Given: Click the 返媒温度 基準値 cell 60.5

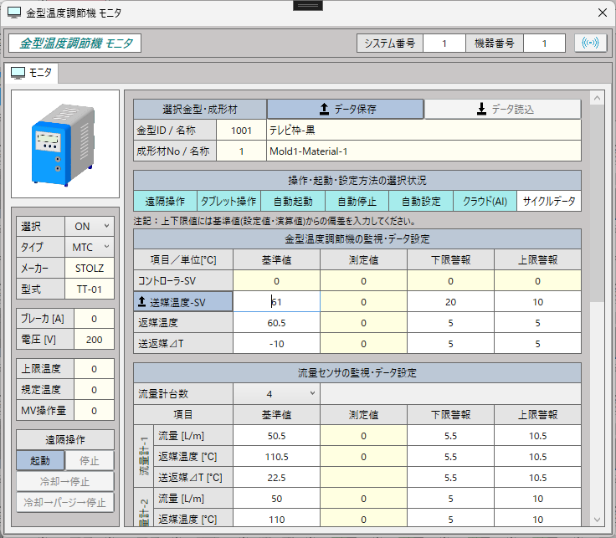Looking at the screenshot, I should coord(276,323).
